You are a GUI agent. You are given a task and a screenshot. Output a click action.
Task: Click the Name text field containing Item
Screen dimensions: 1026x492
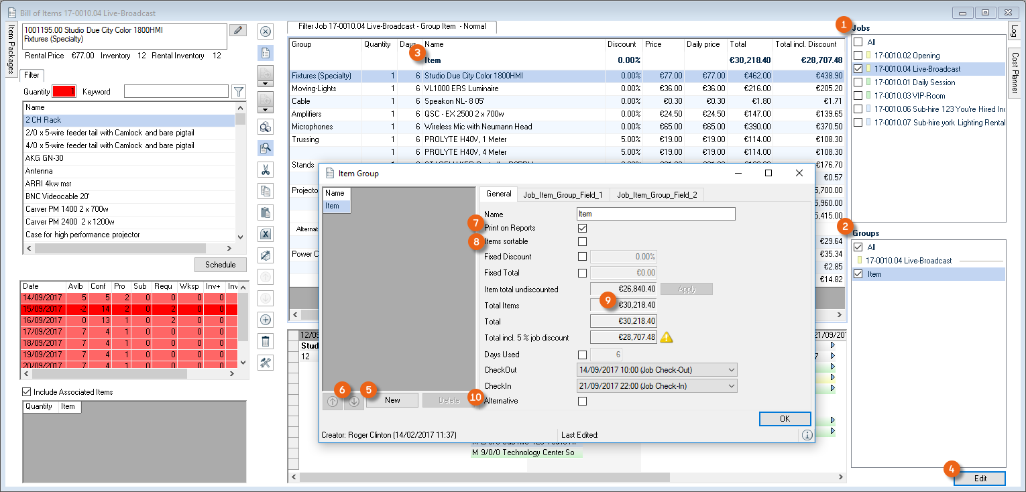point(655,214)
